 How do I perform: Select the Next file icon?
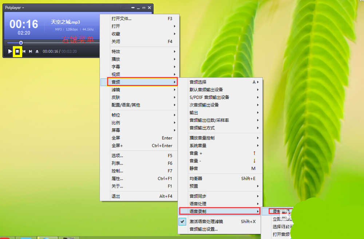coord(31,51)
